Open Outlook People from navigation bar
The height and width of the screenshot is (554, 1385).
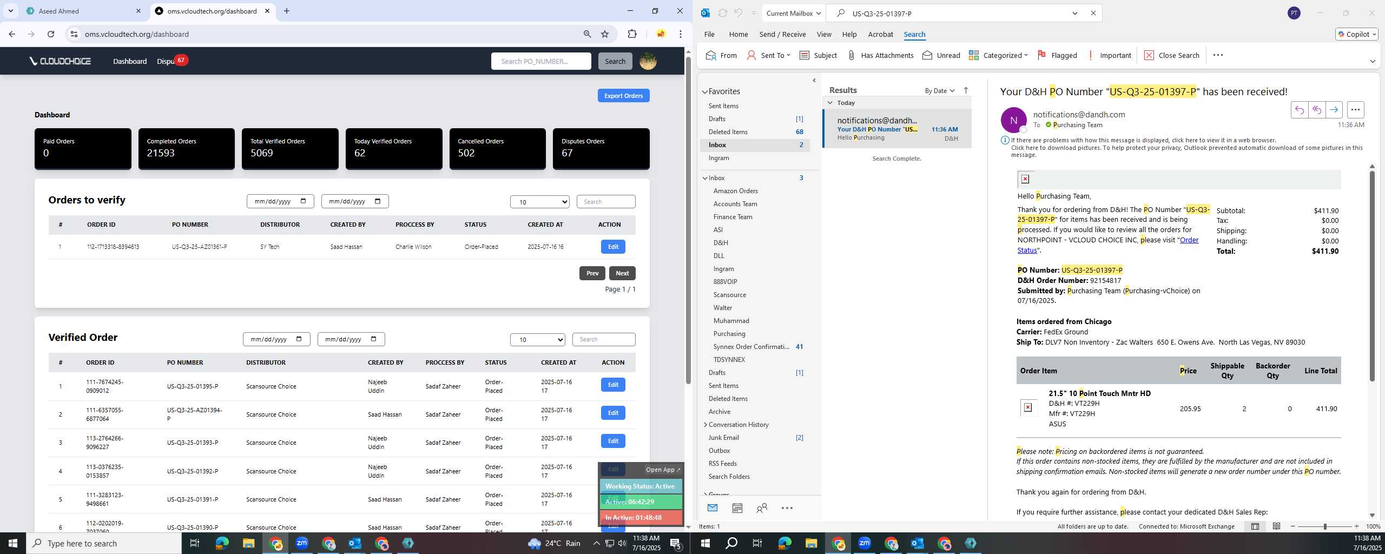pyautogui.click(x=762, y=508)
